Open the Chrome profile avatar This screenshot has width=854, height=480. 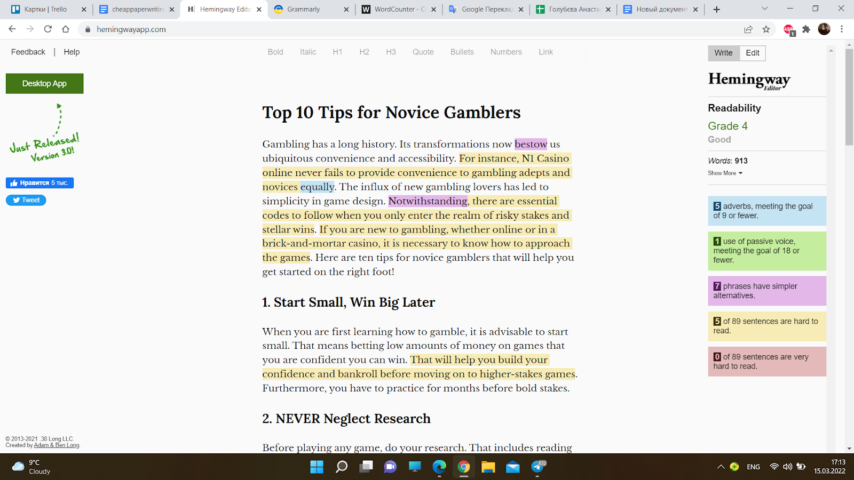[824, 29]
